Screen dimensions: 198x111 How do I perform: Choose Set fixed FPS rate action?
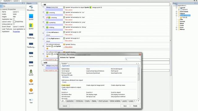[x=67, y=75]
